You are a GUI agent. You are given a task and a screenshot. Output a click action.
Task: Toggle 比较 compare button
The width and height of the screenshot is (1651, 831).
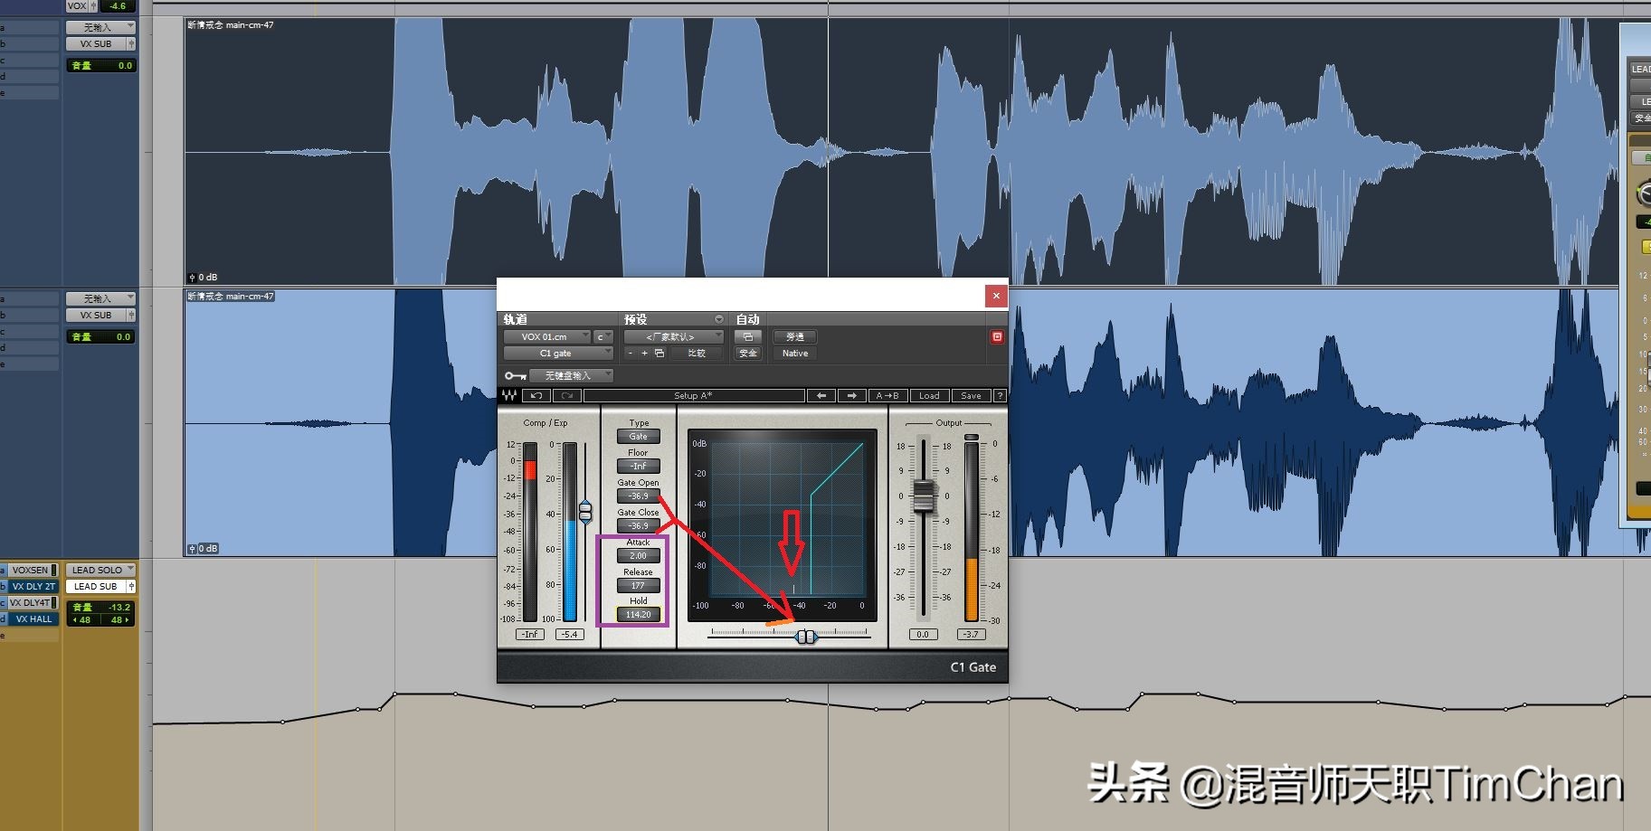[x=697, y=353]
